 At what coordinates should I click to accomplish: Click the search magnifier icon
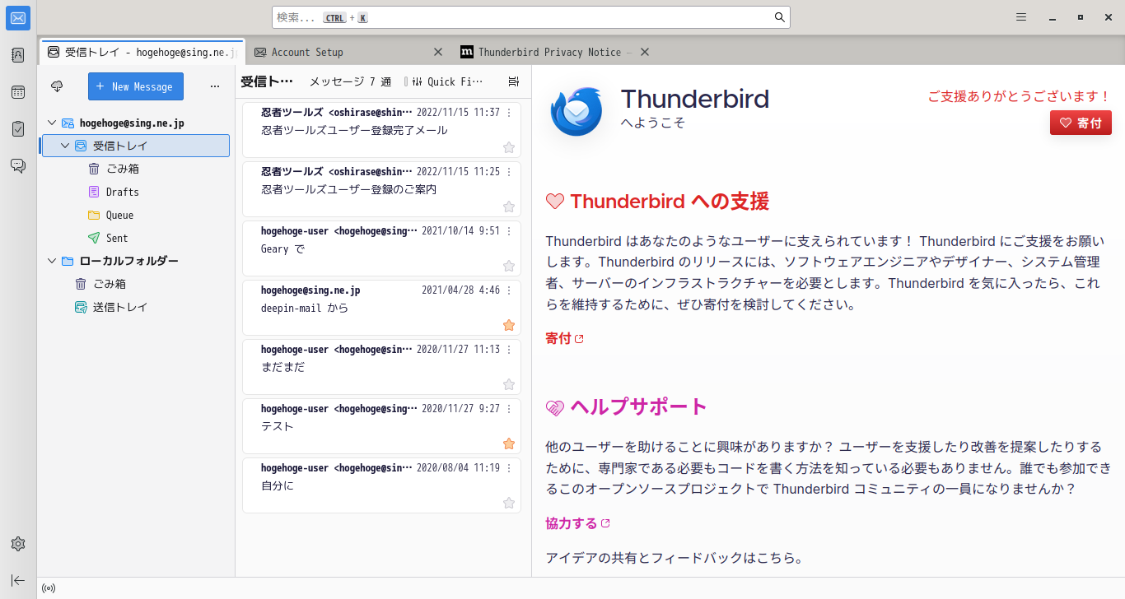point(780,17)
